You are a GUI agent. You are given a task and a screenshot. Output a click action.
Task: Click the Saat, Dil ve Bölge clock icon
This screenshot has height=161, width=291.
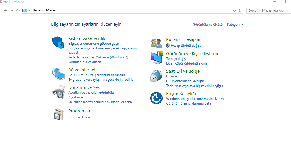(156, 75)
